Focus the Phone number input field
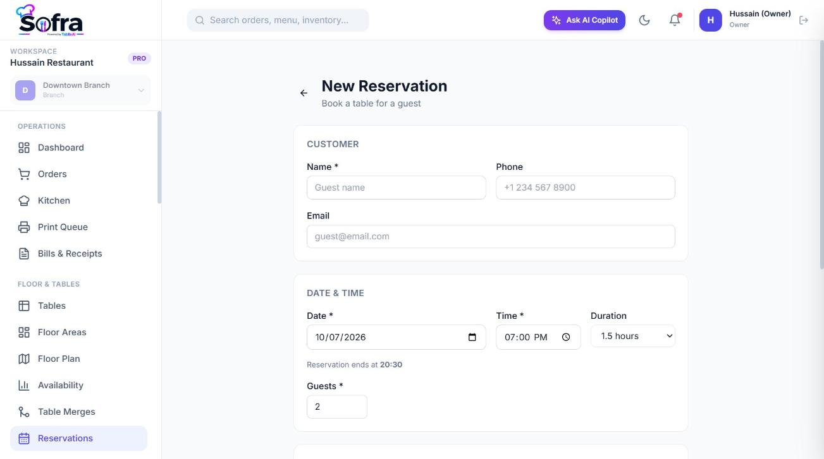The width and height of the screenshot is (824, 459). [x=586, y=188]
